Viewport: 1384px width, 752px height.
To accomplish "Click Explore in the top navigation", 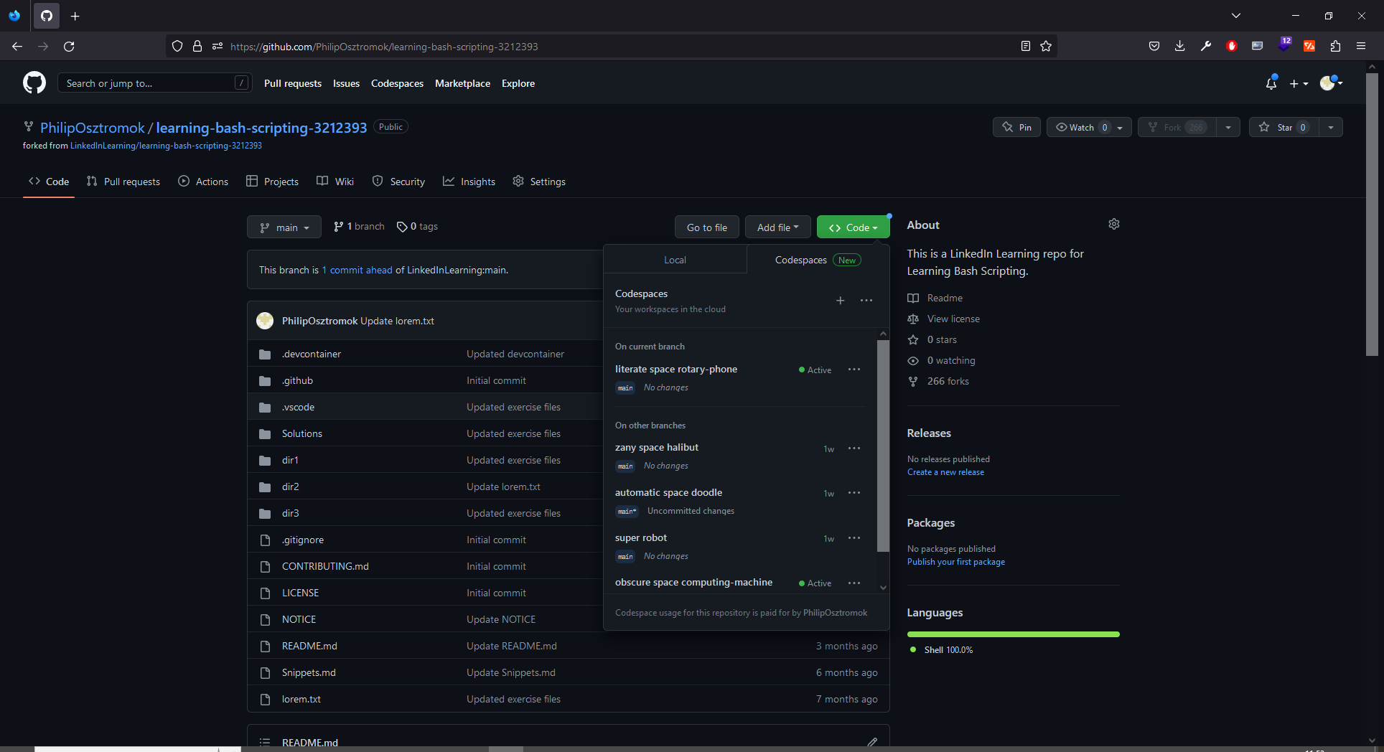I will [x=518, y=83].
